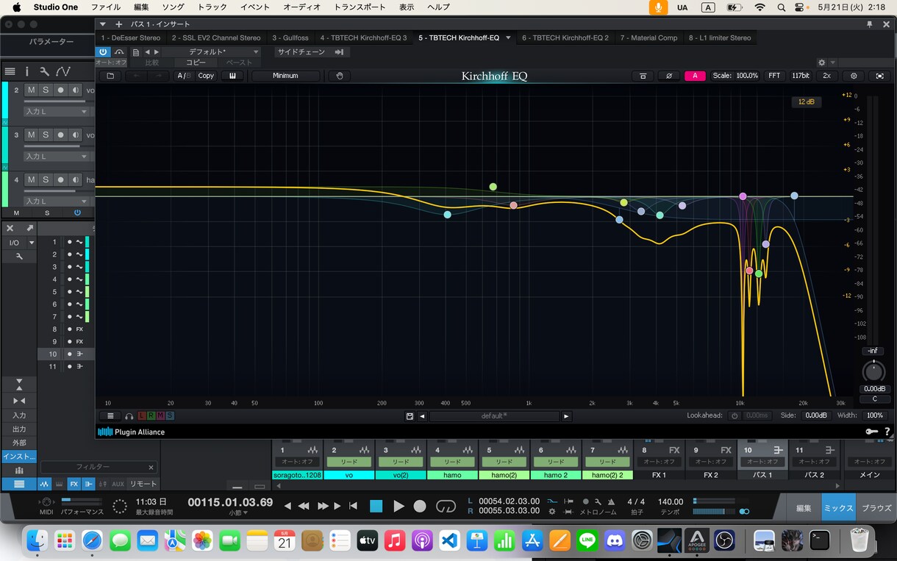Open the ブラウズ panel
Viewport: 897px width, 561px height.
point(876,507)
